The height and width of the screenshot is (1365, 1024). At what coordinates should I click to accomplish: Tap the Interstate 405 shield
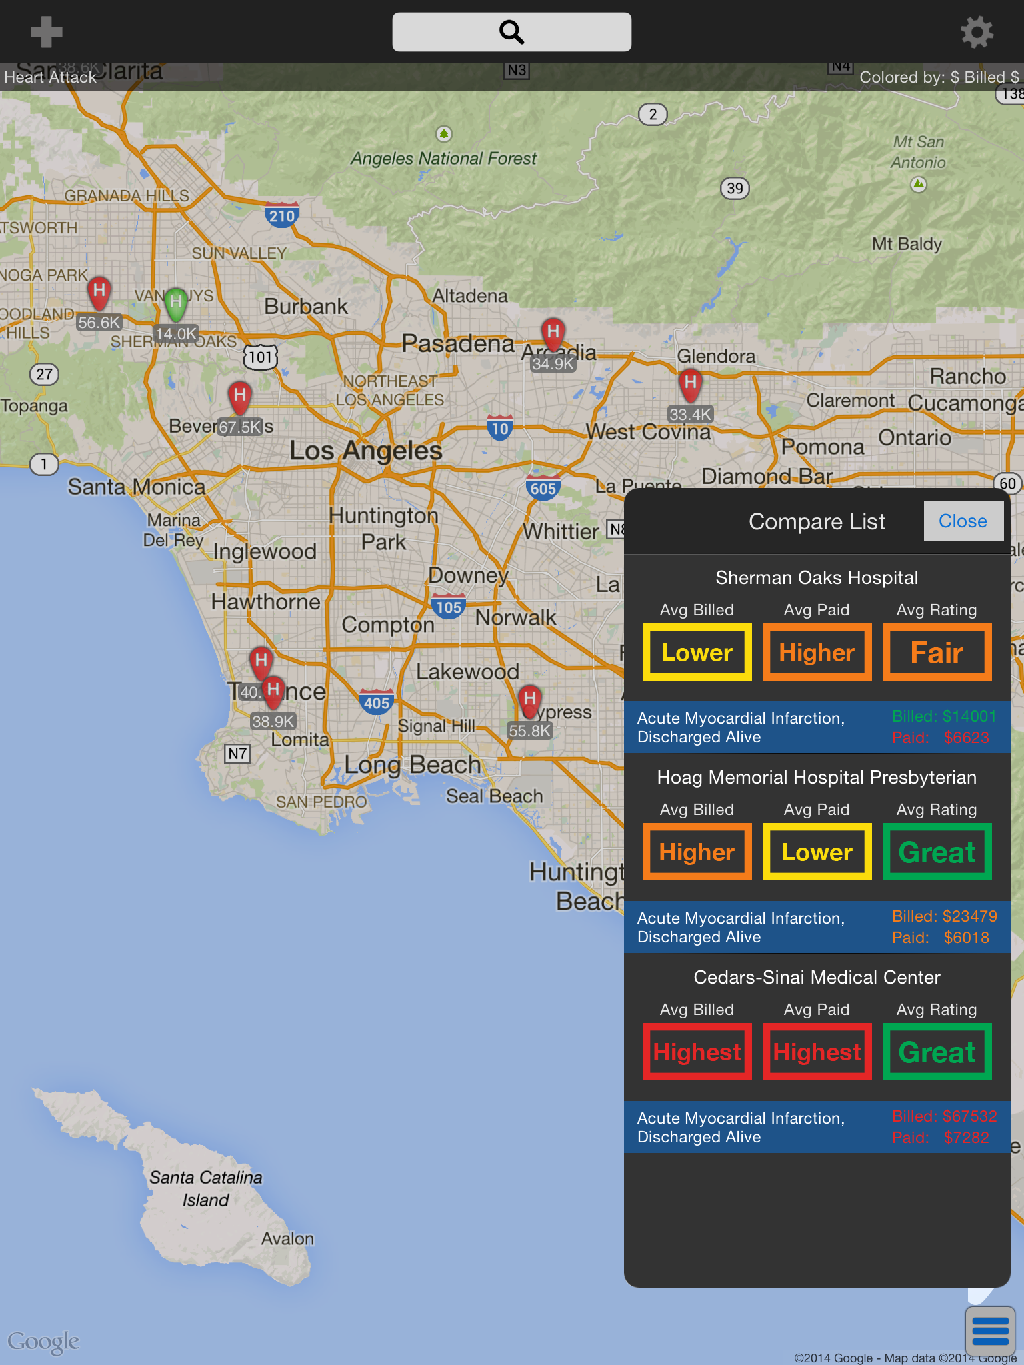[377, 703]
